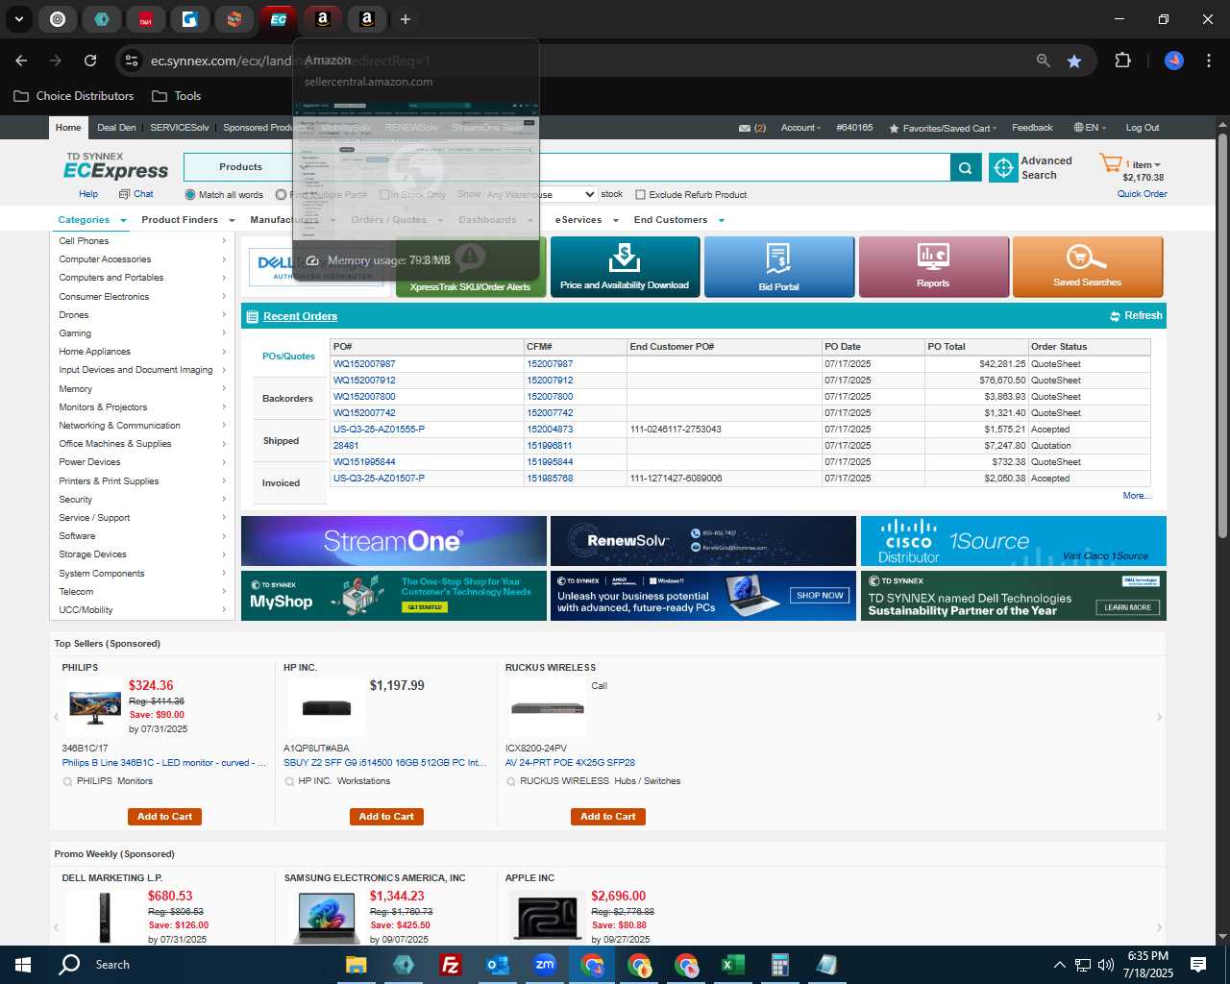Select the Match all words radio button
This screenshot has width=1230, height=984.
point(190,195)
